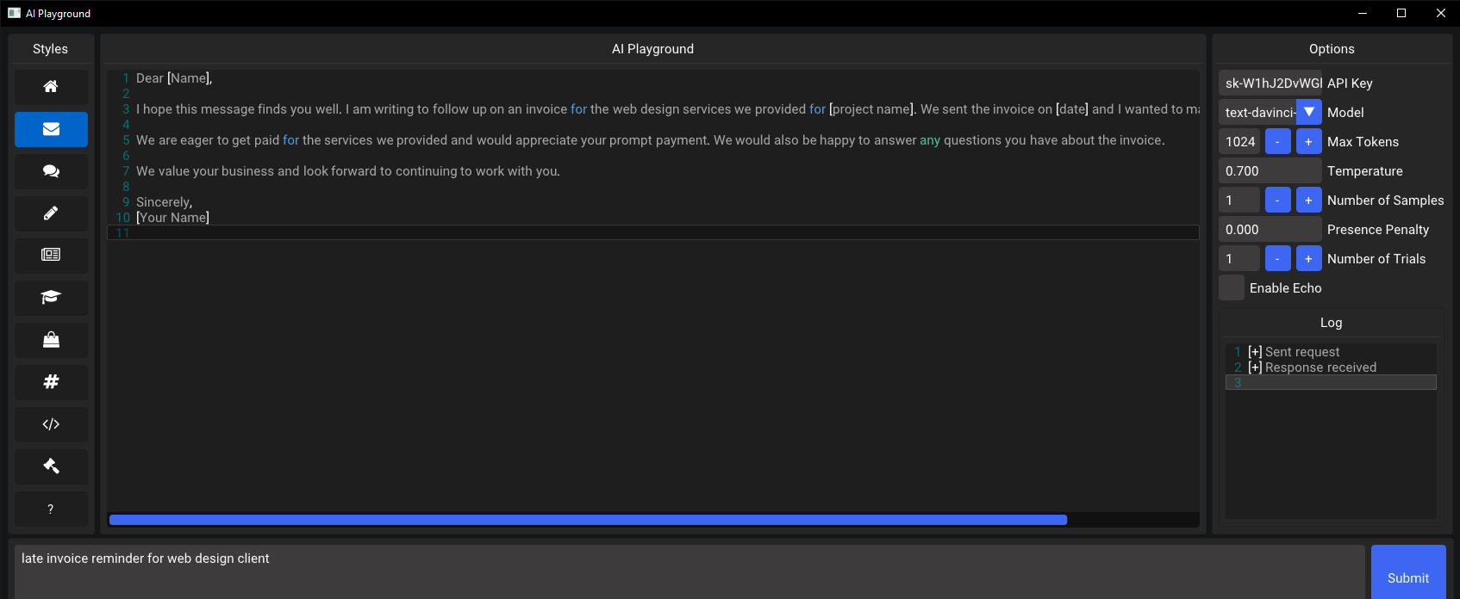The width and height of the screenshot is (1460, 599).
Task: Decrease Number of Samples
Action: pyautogui.click(x=1278, y=200)
